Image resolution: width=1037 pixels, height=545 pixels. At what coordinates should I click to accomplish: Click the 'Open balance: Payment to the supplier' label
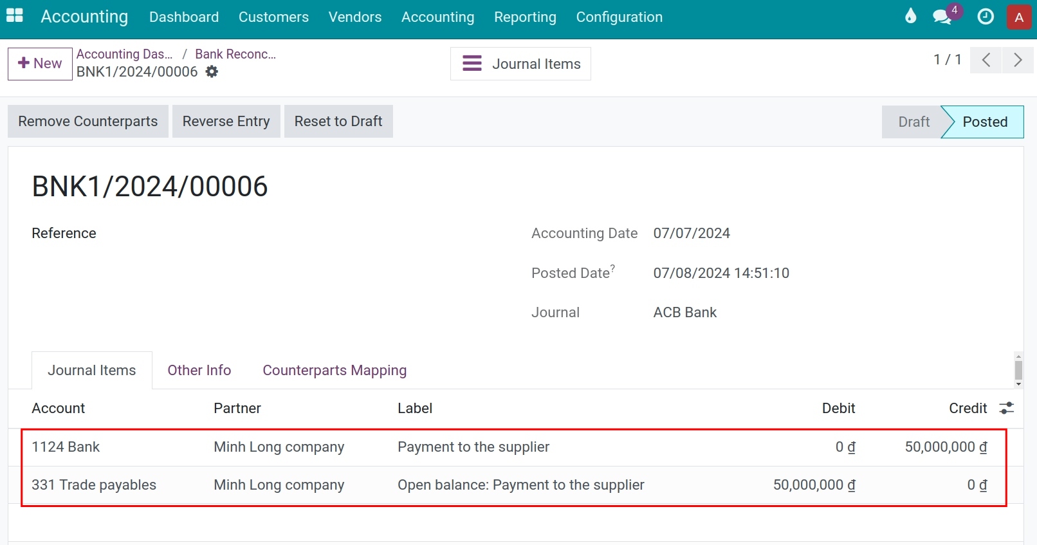pyautogui.click(x=521, y=485)
